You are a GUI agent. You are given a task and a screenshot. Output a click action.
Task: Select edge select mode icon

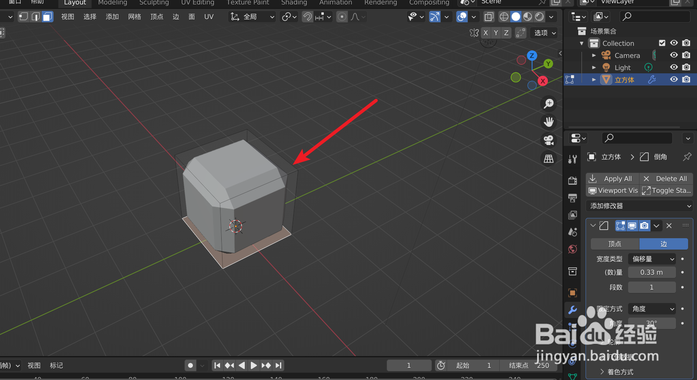pos(36,17)
